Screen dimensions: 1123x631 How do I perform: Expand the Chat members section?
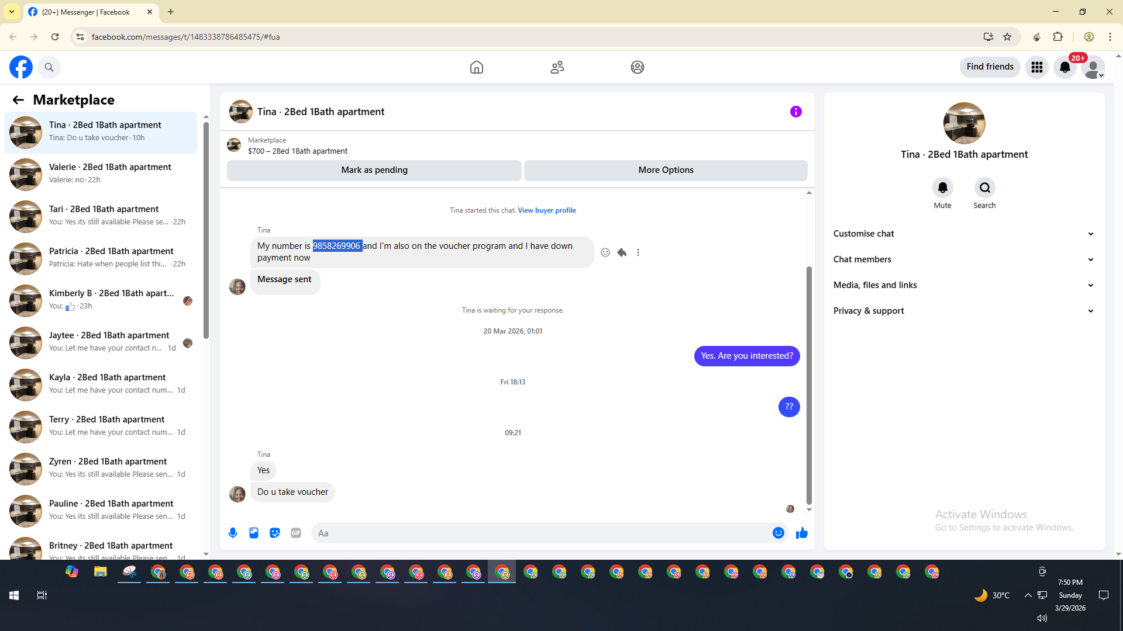coord(964,259)
